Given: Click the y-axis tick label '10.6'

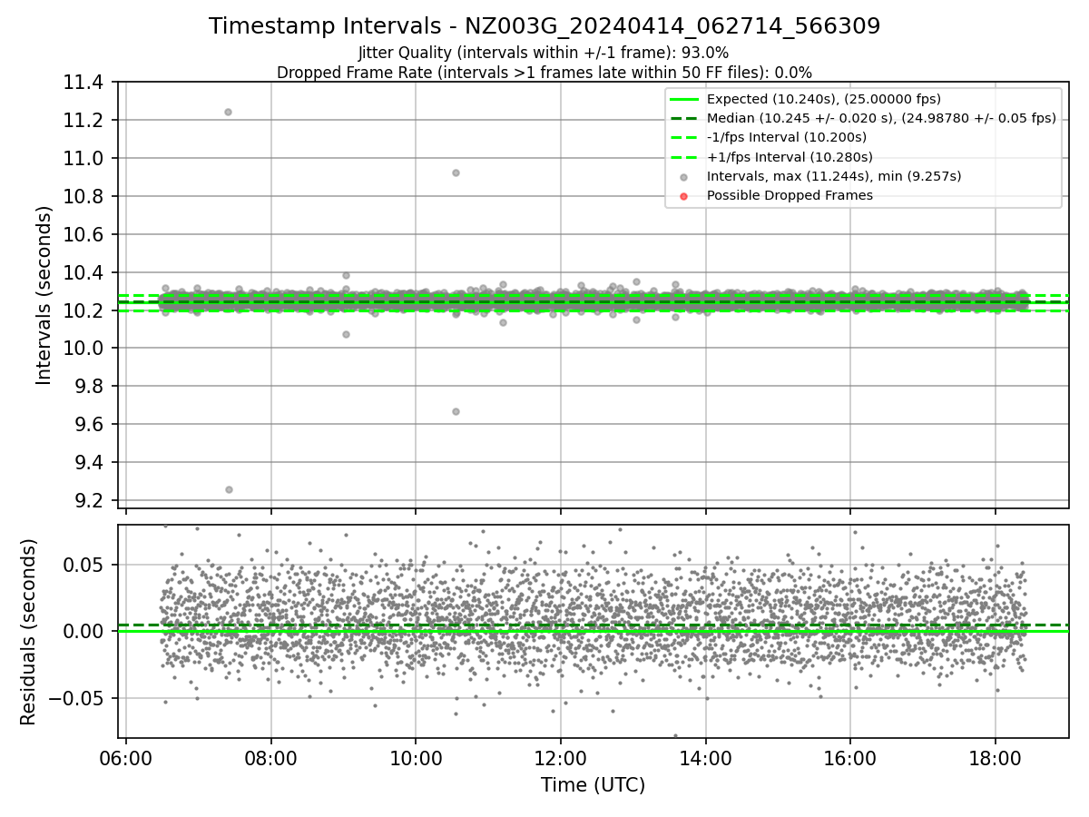Looking at the screenshot, I should pyautogui.click(x=85, y=235).
